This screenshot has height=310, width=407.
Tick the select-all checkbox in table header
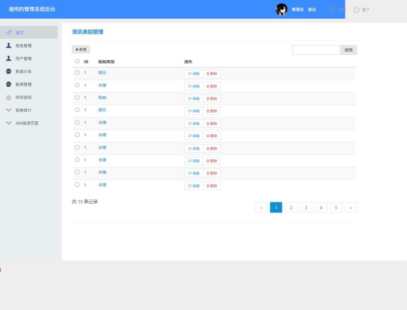pos(77,61)
